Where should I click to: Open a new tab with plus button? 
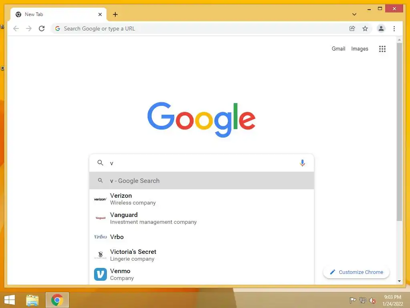click(115, 14)
